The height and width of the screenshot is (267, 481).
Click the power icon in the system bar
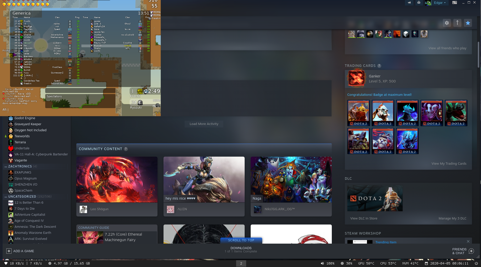476,263
